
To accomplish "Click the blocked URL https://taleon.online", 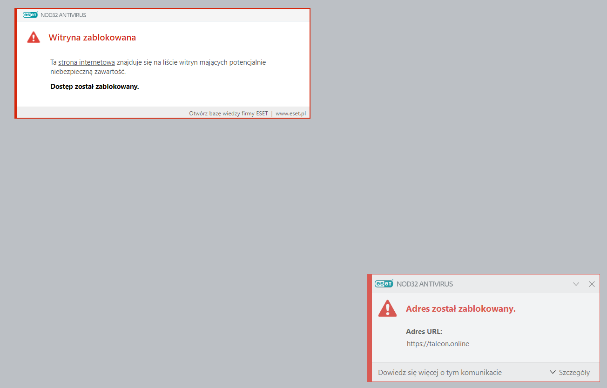I will 438,344.
